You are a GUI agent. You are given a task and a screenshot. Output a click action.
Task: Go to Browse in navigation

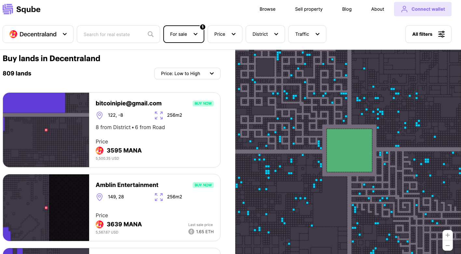267,9
